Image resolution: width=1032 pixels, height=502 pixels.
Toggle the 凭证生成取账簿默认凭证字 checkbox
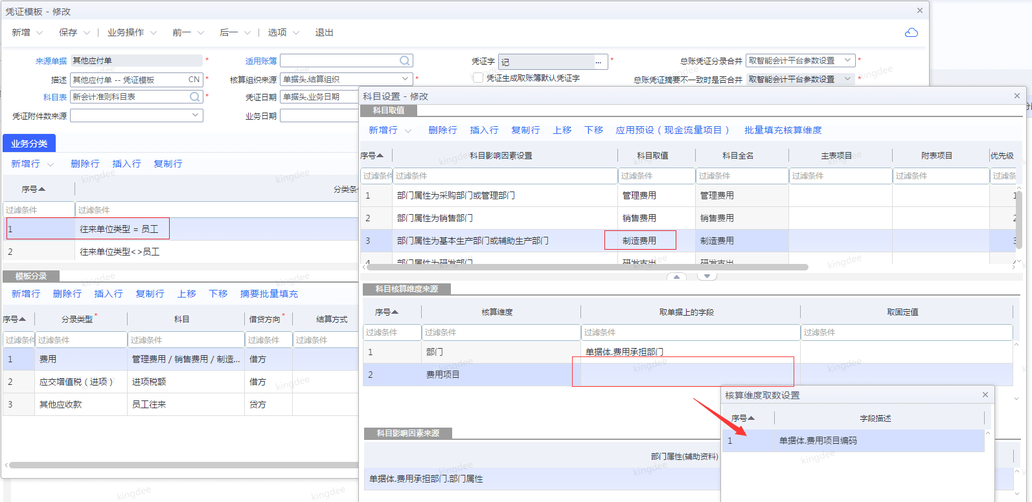tap(478, 78)
